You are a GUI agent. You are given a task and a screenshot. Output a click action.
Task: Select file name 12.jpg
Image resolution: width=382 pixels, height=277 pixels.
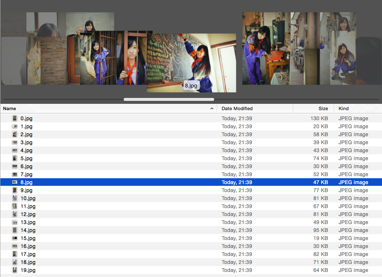(28, 214)
